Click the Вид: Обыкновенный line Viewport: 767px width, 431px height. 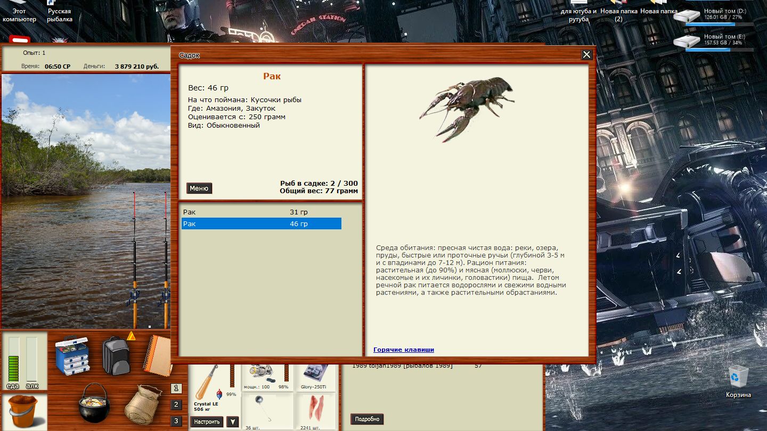[224, 126]
